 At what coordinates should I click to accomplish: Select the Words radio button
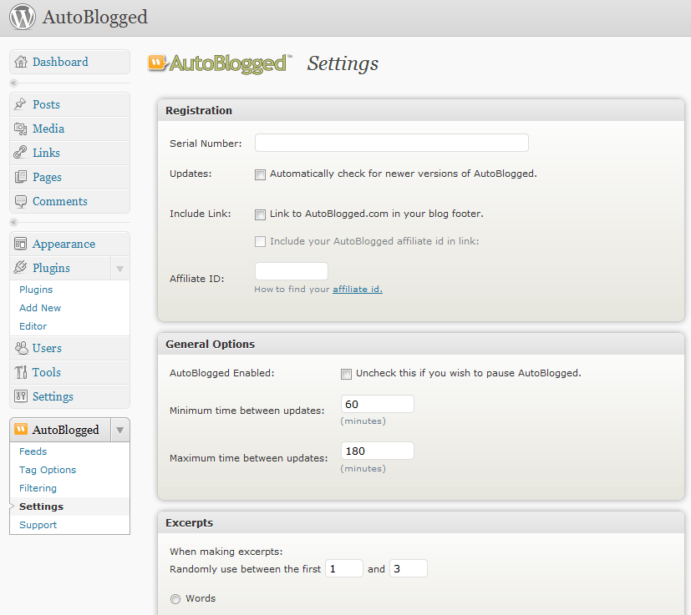175,599
